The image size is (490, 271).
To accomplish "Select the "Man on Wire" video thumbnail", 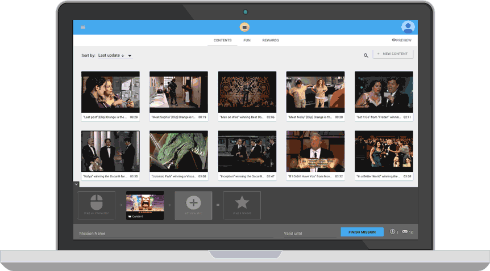I will click(247, 92).
